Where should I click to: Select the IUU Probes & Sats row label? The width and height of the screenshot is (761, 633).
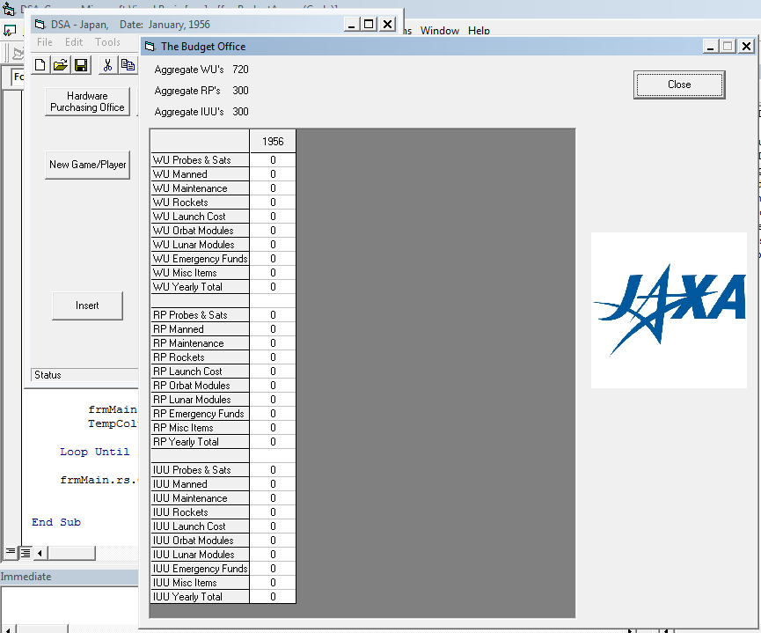click(200, 470)
